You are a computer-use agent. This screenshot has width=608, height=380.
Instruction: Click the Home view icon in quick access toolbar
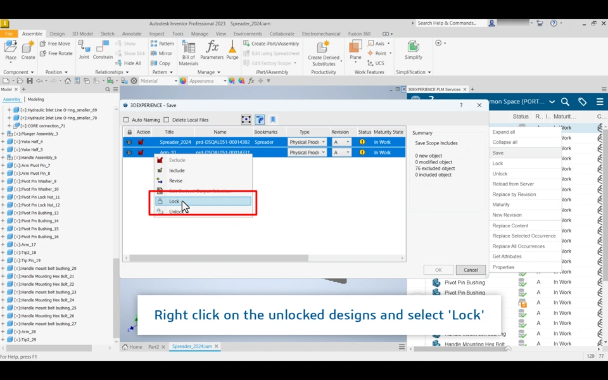68,80
